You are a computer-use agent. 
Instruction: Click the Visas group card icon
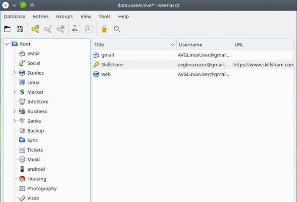[x=22, y=198]
